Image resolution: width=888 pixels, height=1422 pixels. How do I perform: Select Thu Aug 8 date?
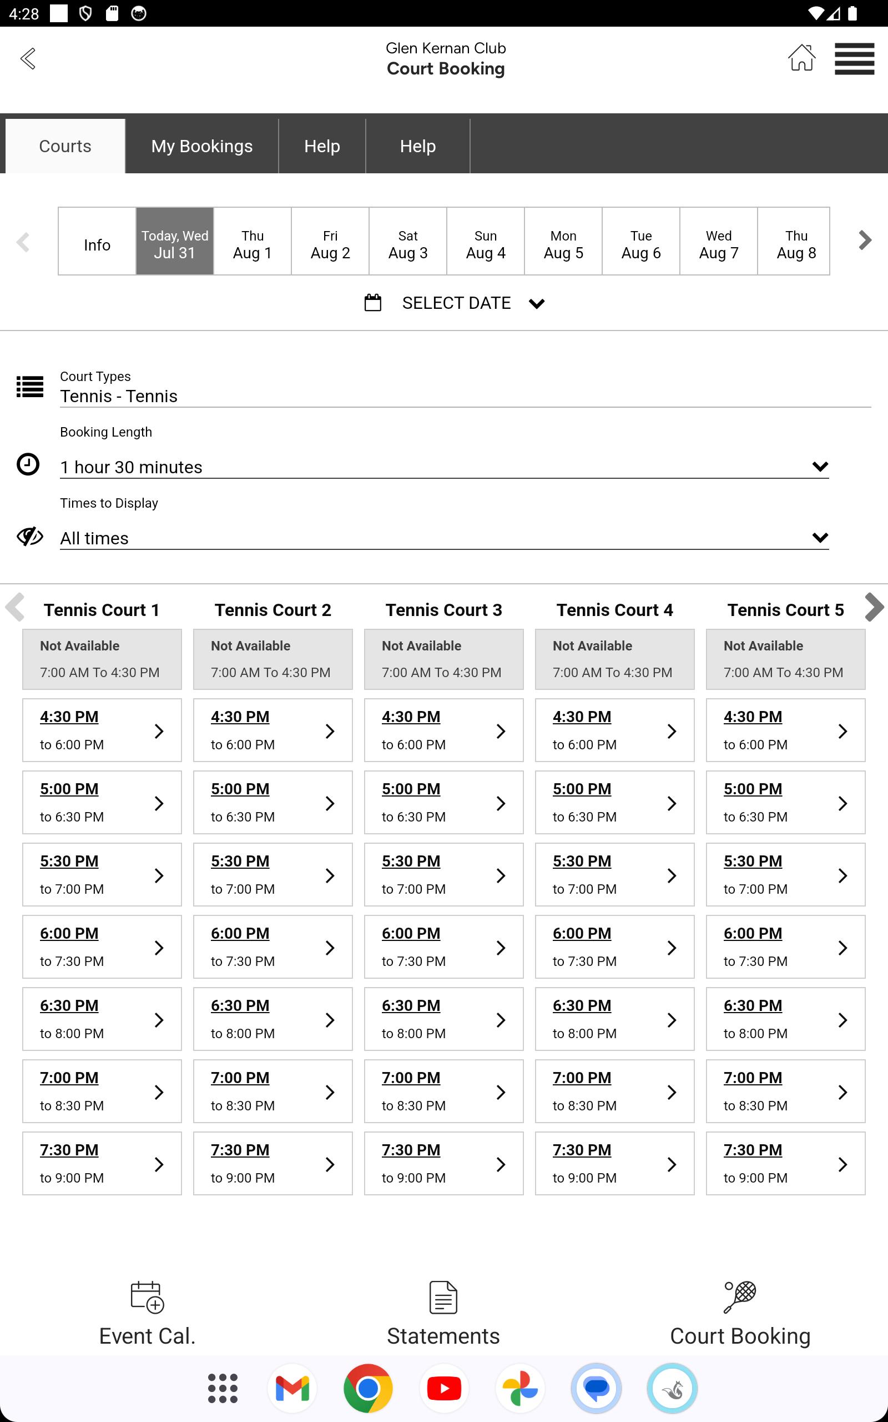coord(794,241)
